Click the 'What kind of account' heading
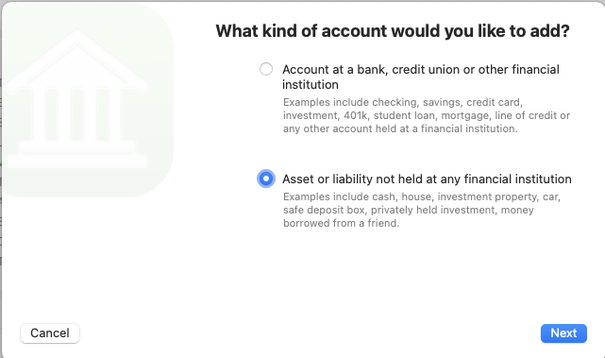 [x=393, y=31]
